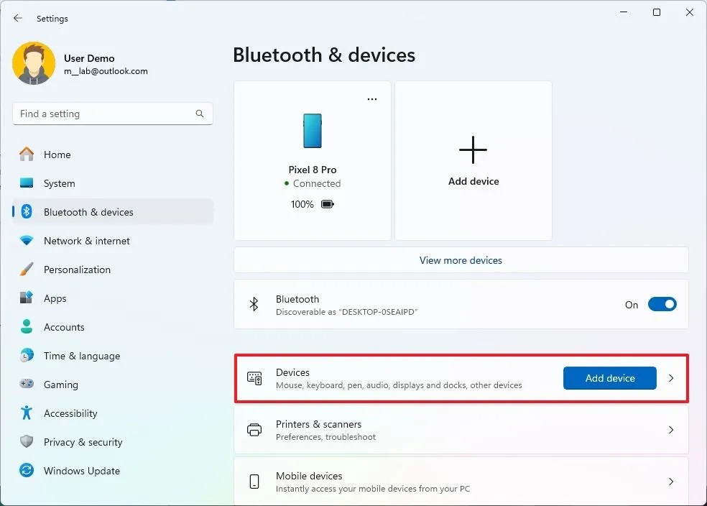Screen dimensions: 707x506
Task: Open the Pixel 8 Pro options menu
Action: point(371,98)
